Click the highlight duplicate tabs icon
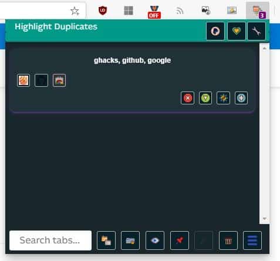 point(106,240)
